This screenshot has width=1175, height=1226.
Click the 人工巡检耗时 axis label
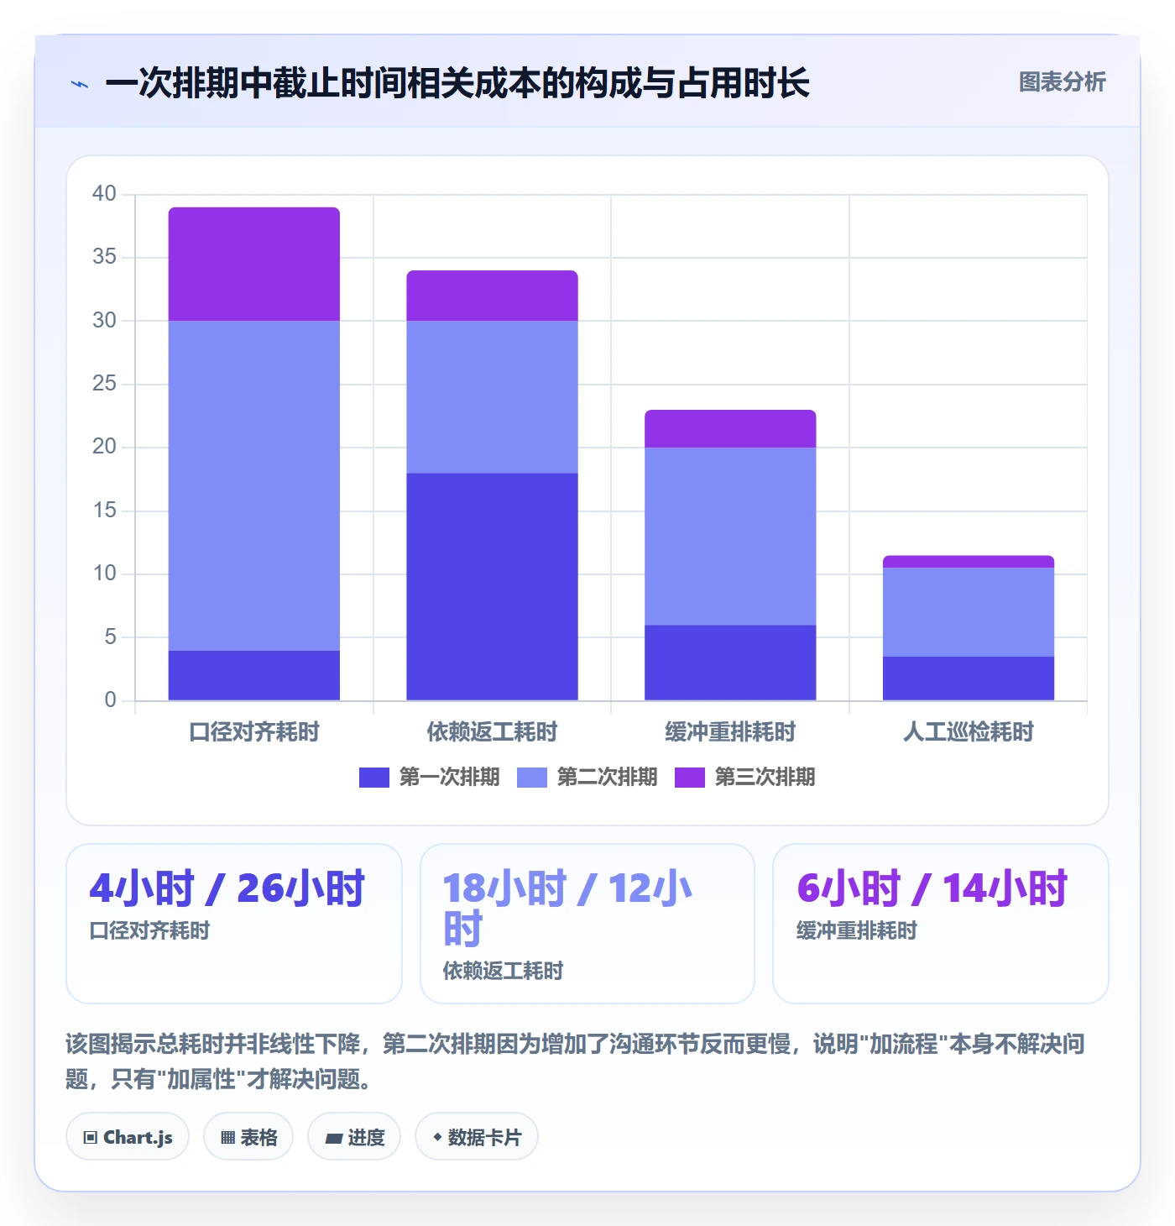pyautogui.click(x=969, y=732)
